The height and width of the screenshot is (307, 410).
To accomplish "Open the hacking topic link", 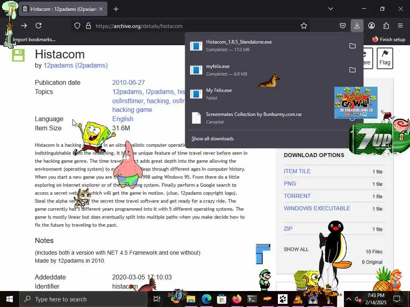I will coord(158,101).
